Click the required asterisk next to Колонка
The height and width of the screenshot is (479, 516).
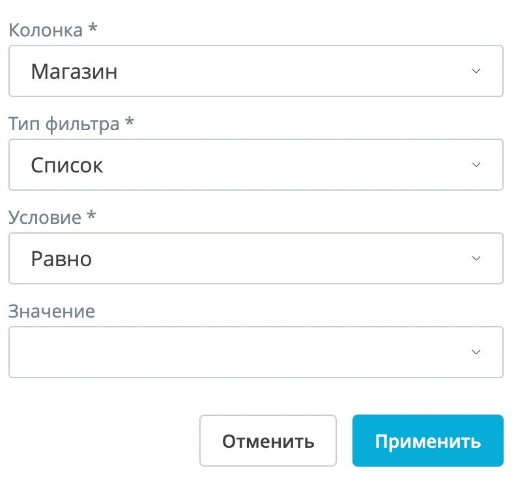[x=93, y=29]
